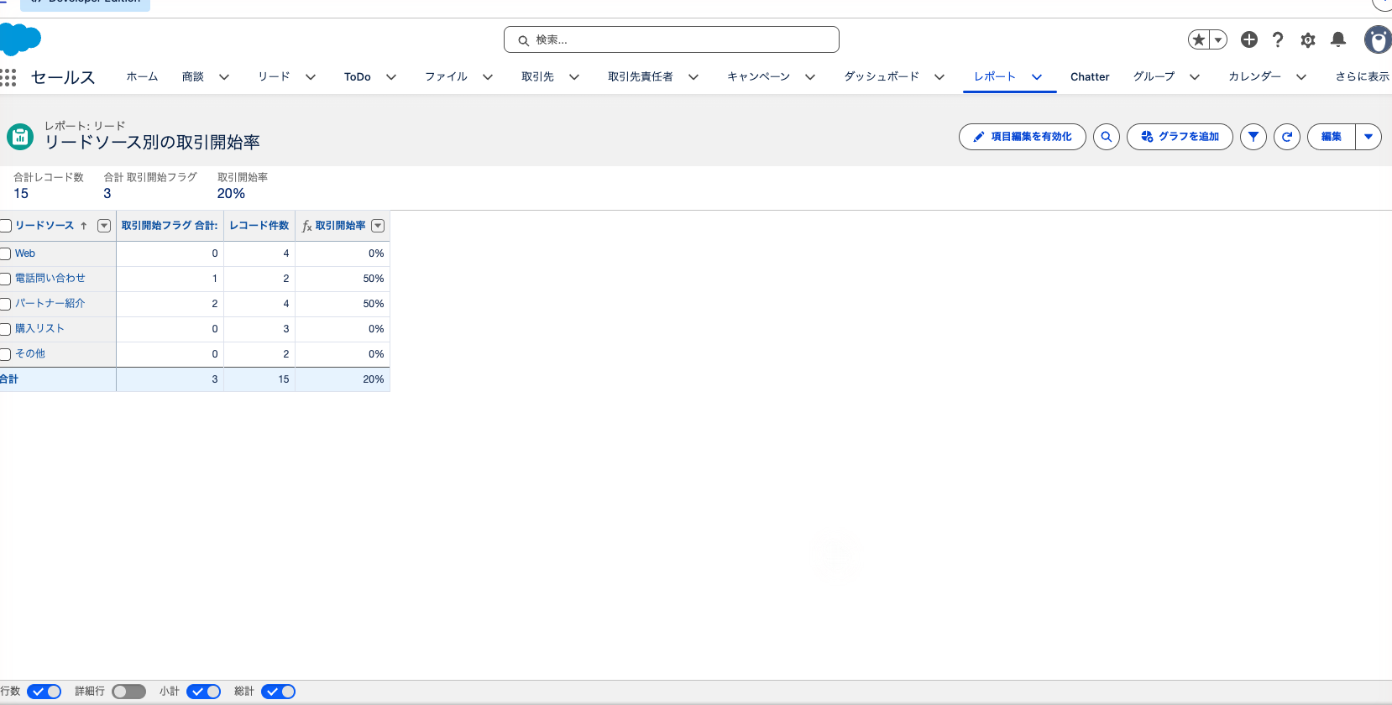Screen dimensions: 1392x705
Task: Open the 購入リスト lead source link
Action: click(39, 329)
